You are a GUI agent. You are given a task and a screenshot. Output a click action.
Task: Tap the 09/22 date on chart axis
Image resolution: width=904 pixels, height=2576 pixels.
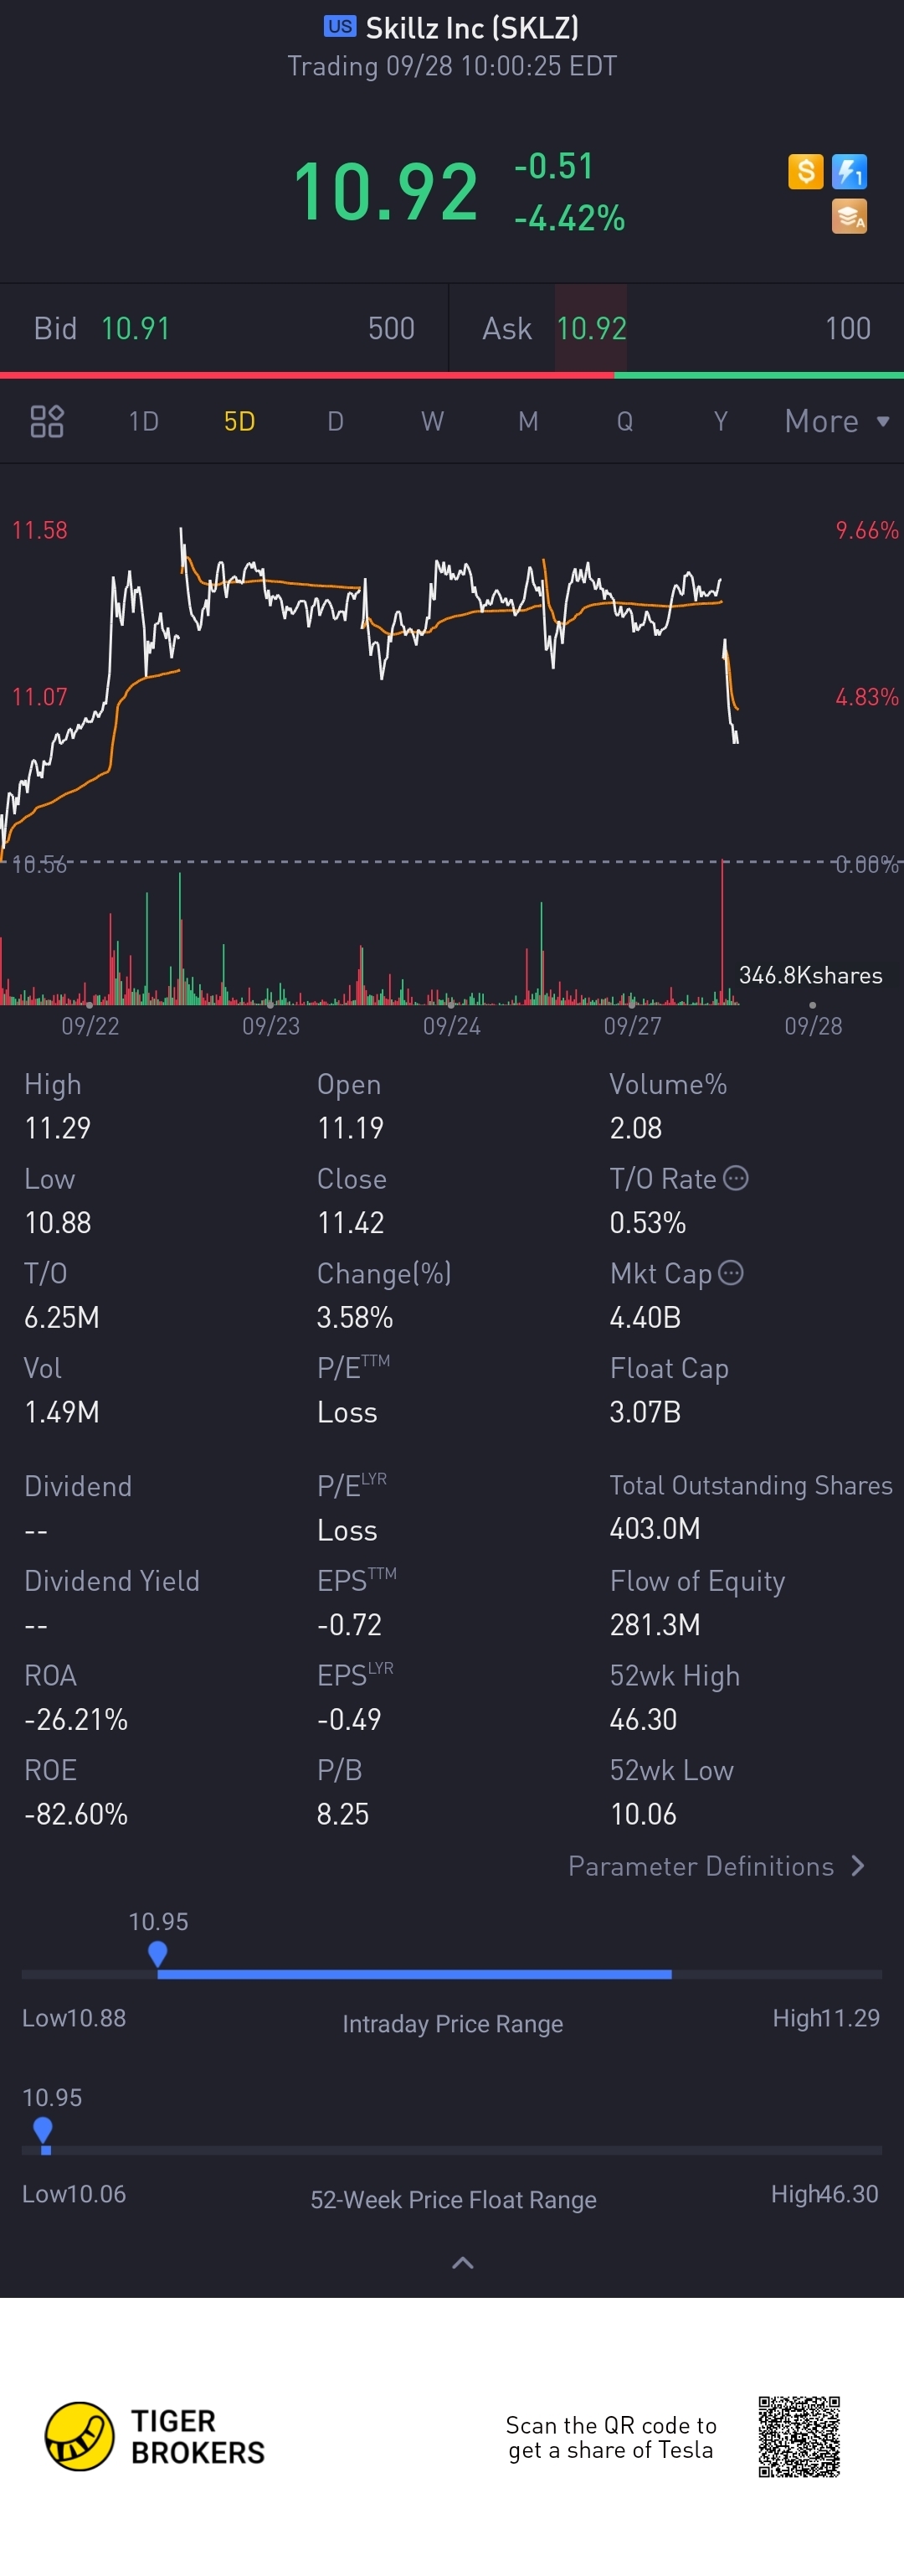pyautogui.click(x=90, y=1026)
